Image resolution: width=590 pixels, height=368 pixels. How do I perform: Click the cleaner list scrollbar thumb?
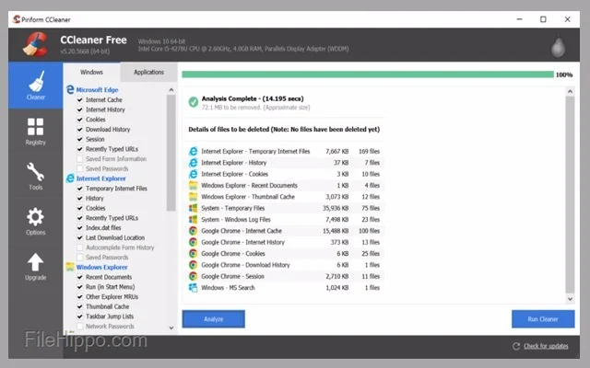(171, 153)
